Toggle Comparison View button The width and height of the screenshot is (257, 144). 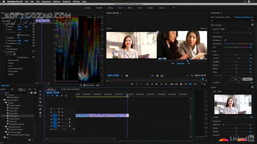(191, 84)
